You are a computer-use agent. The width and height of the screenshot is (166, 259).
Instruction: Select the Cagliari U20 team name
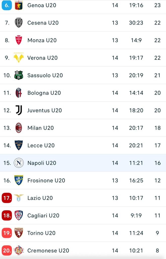[x=43, y=215]
